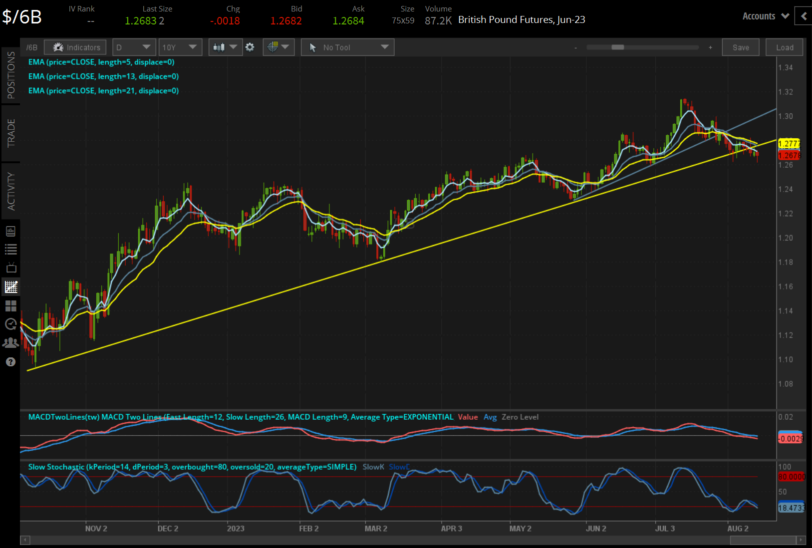
Task: Click the community people icon in sidebar
Action: click(x=10, y=343)
